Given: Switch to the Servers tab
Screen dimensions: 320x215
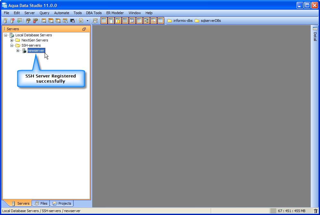Looking at the screenshot, I should (21, 203).
